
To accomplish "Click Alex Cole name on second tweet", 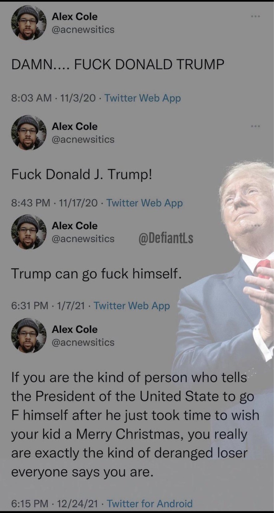I will (x=74, y=126).
